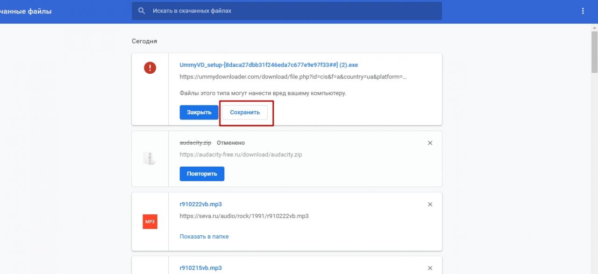Open the Показать в папке link

tap(204, 237)
